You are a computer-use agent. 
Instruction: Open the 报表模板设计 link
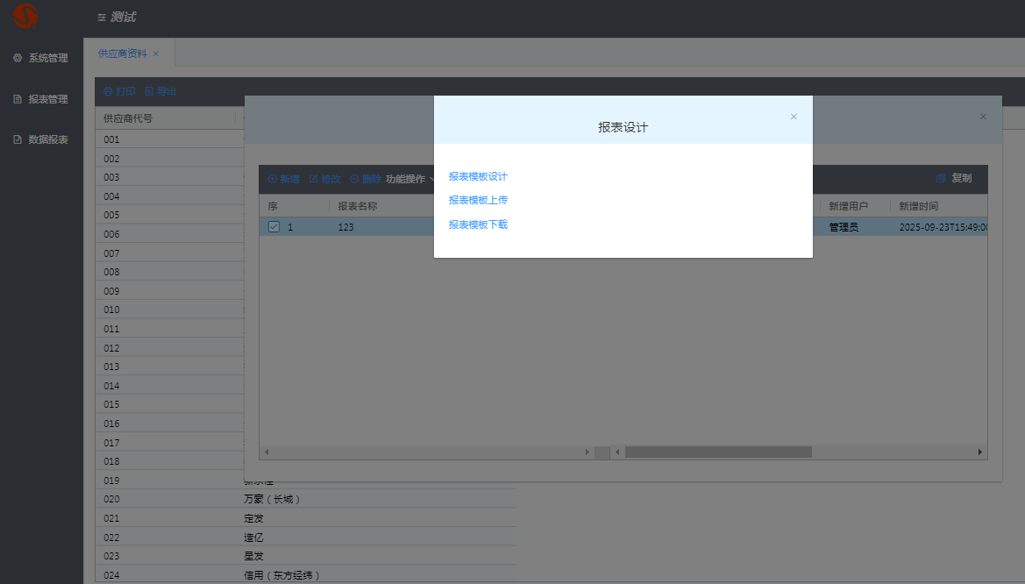[478, 176]
